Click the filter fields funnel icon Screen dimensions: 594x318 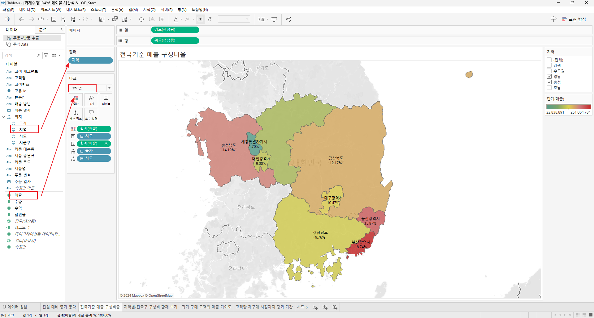46,55
